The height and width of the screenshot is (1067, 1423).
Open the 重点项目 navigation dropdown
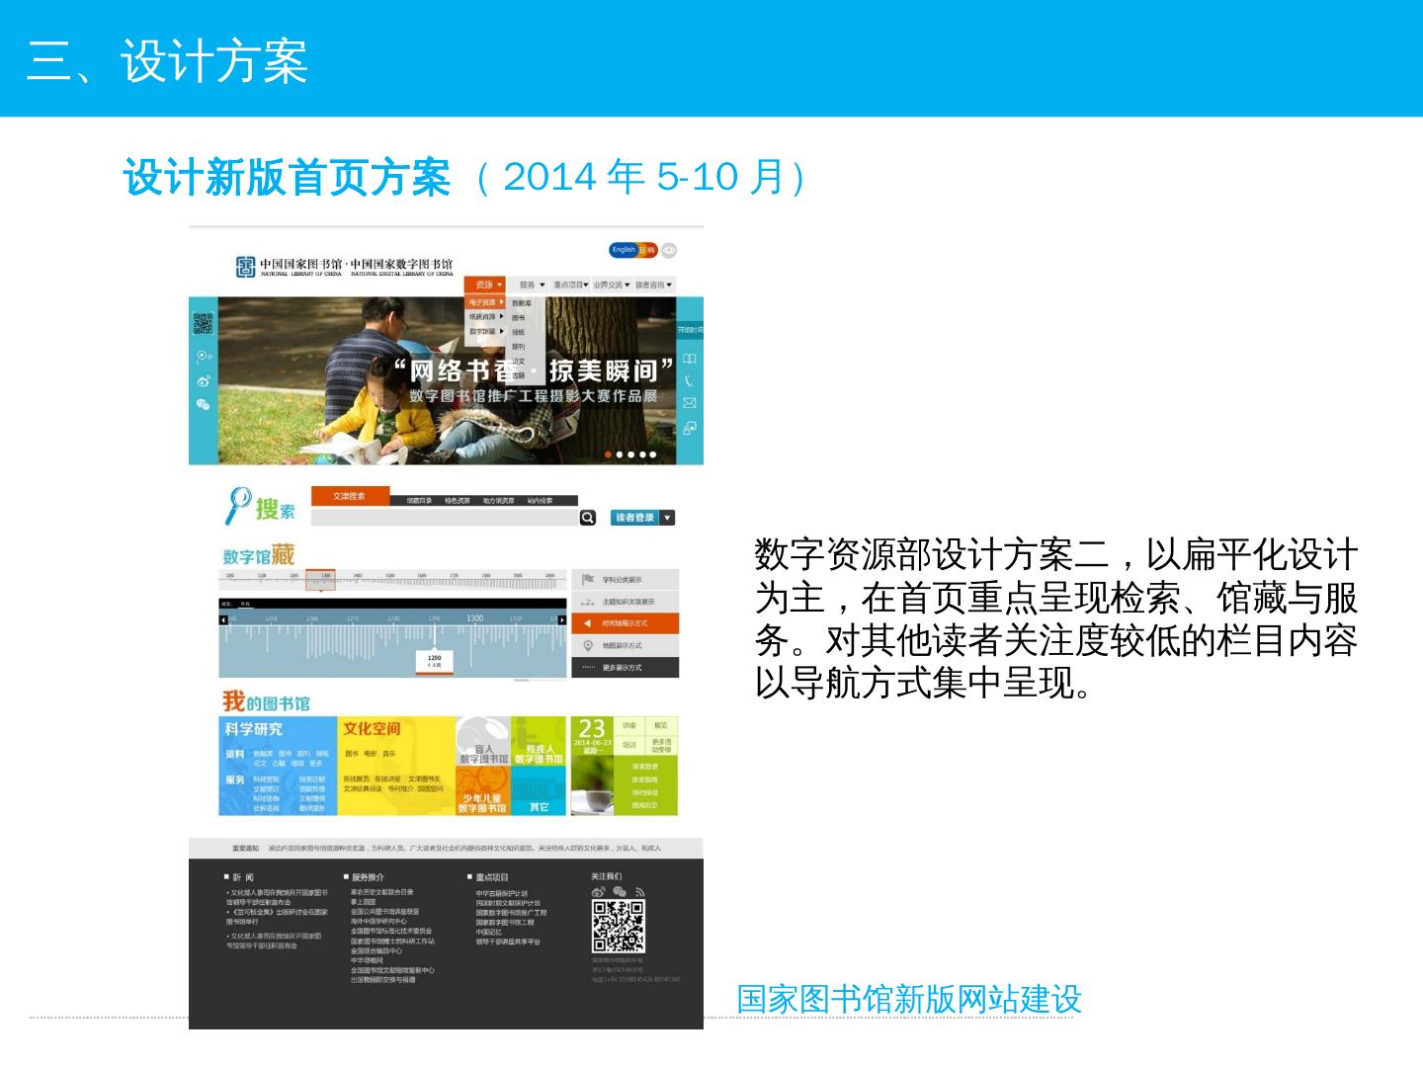click(x=570, y=285)
